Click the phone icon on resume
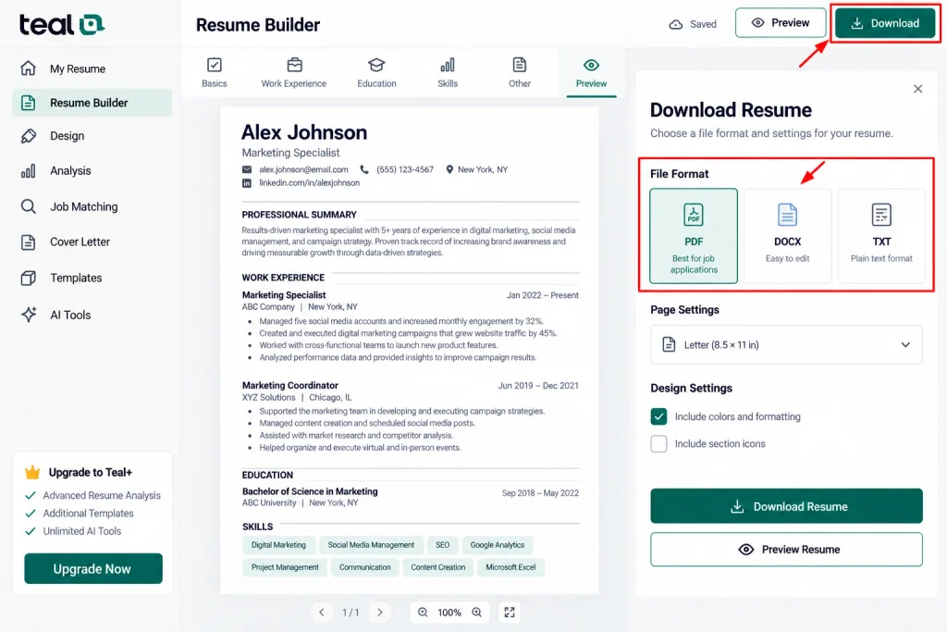The image size is (947, 632). coord(364,169)
